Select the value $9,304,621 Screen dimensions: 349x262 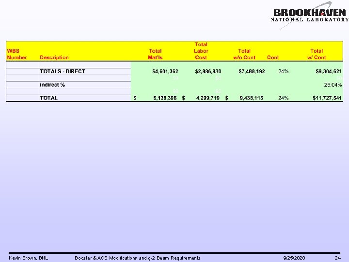[329, 71]
